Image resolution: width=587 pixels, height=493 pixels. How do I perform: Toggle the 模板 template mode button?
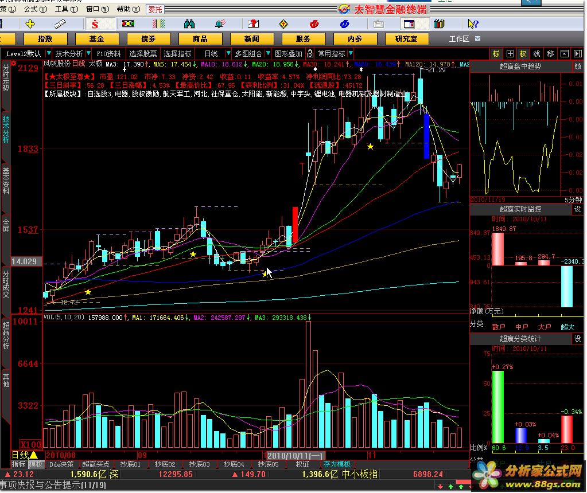36,464
